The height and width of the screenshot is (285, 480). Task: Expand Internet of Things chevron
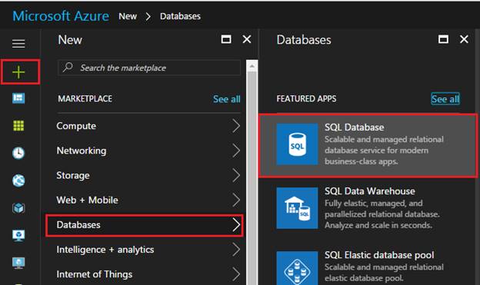point(236,274)
